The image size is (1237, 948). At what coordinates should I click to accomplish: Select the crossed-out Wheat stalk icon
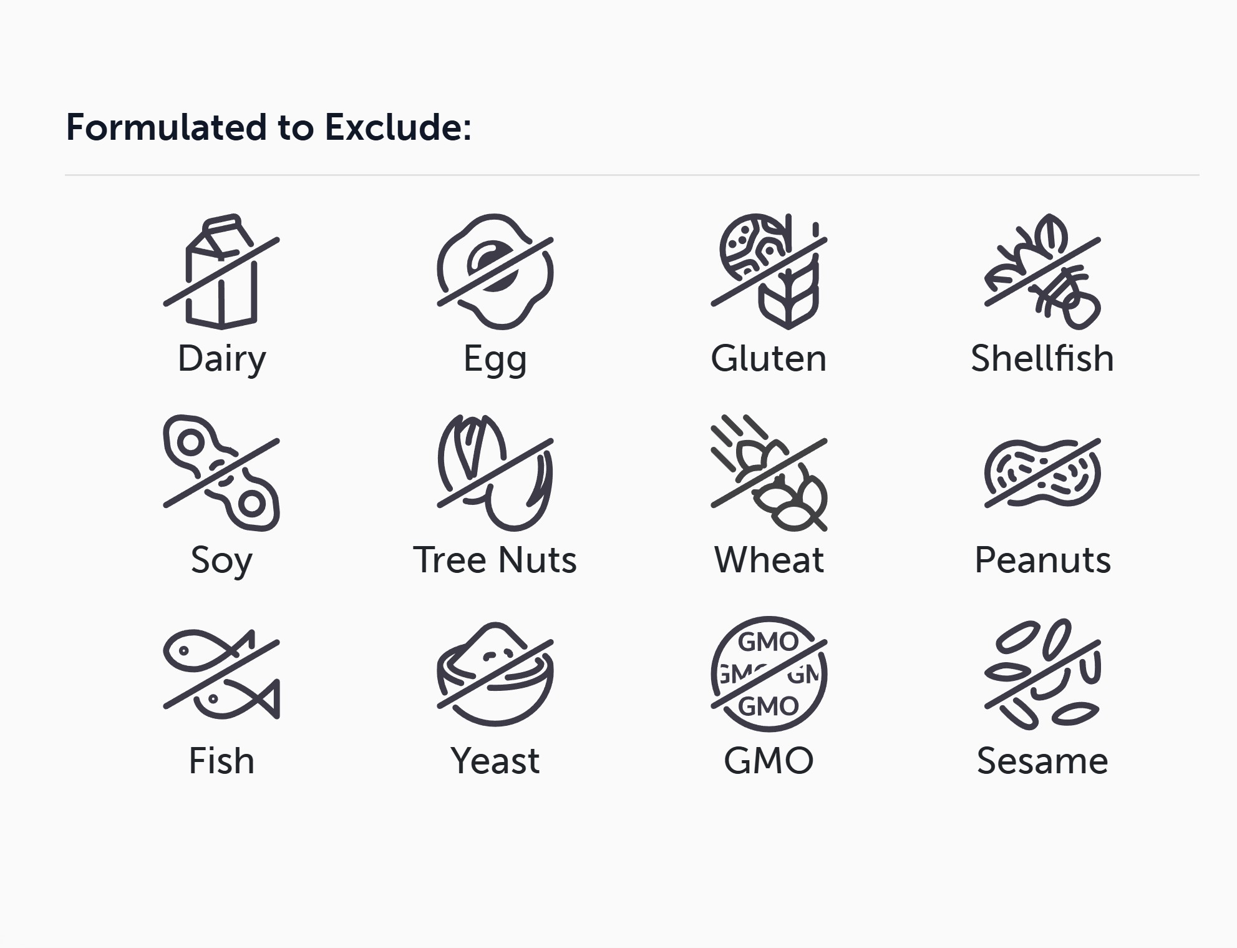pos(769,473)
